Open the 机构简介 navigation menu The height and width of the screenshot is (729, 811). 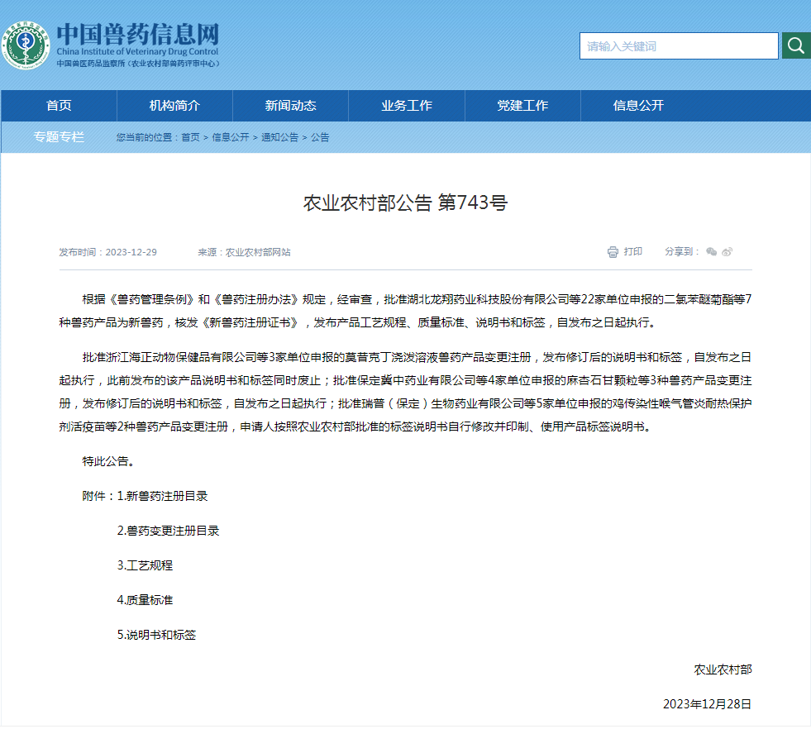pyautogui.click(x=174, y=106)
